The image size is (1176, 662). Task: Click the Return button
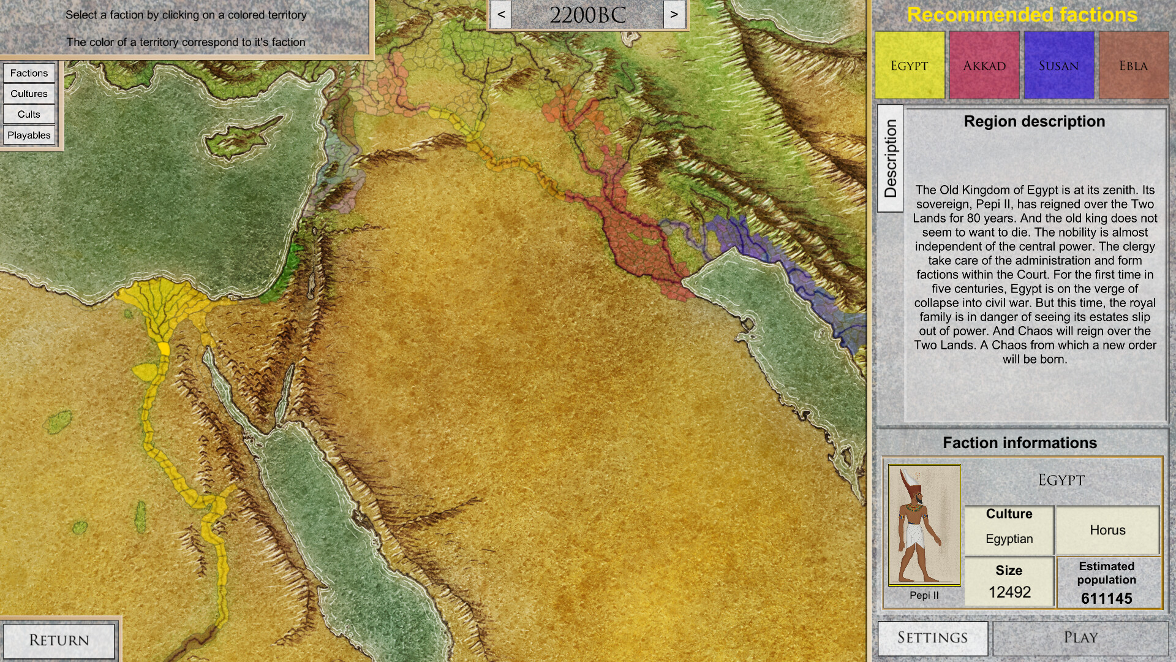point(59,639)
